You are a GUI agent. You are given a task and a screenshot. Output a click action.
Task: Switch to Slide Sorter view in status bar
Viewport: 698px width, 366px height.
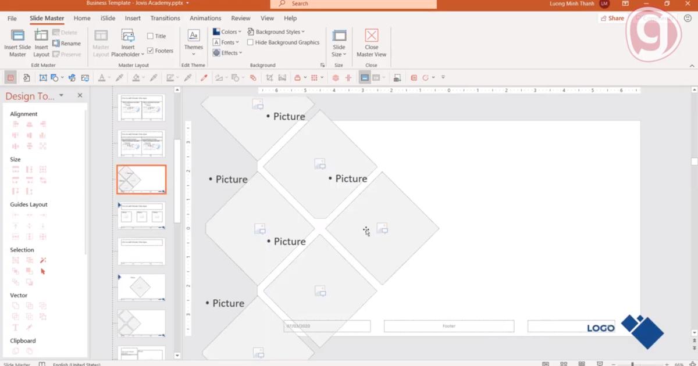click(564, 363)
